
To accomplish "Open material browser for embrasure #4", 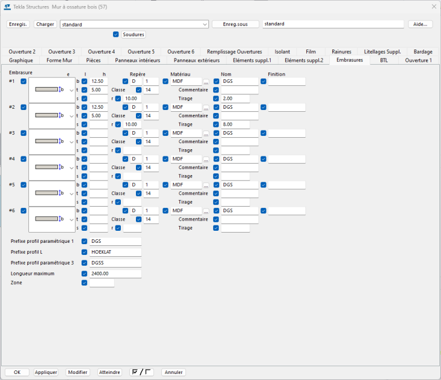I will [206, 159].
